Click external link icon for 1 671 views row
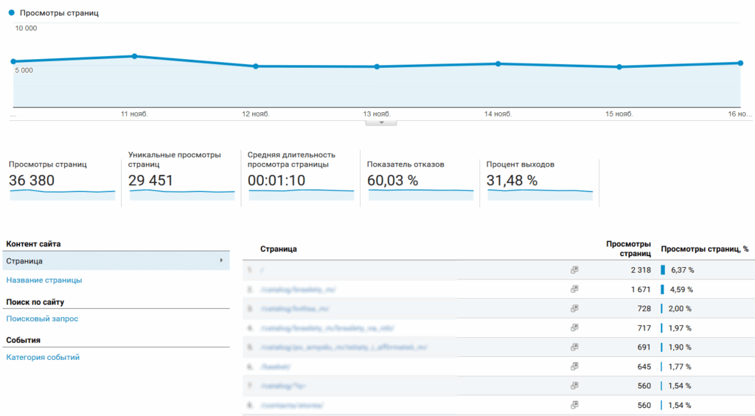This screenshot has width=755, height=416. tap(574, 289)
